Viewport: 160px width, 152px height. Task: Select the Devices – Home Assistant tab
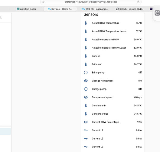click(60, 9)
